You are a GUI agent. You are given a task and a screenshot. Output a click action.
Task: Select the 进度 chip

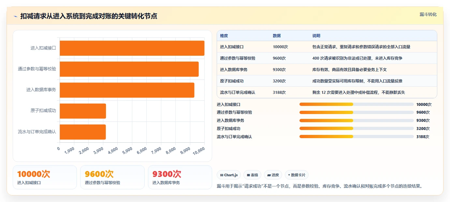[x=273, y=175]
